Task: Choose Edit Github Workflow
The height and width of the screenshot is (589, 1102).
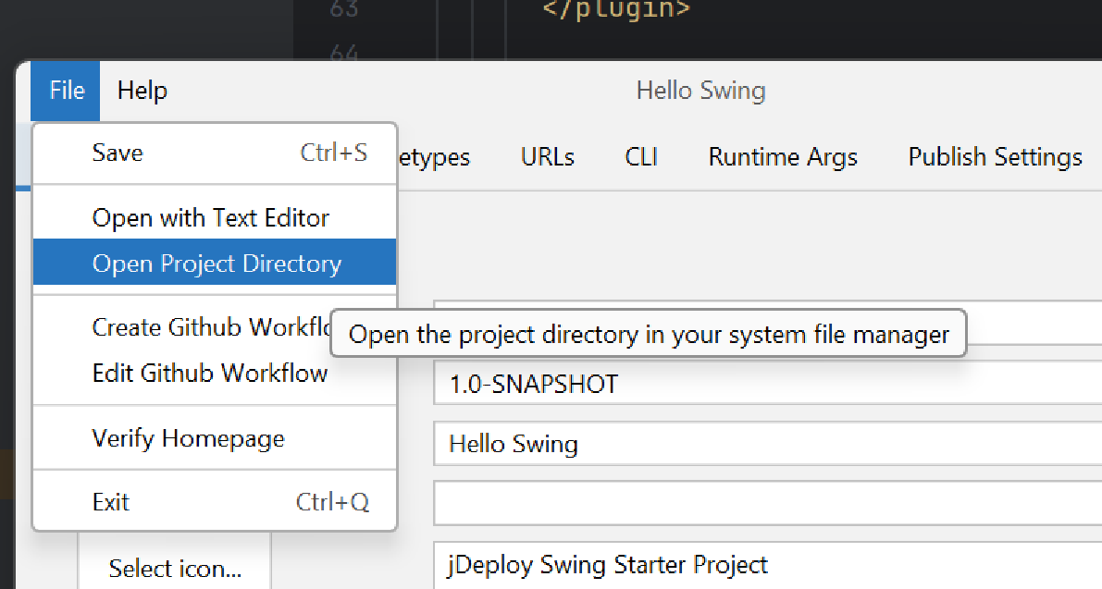Action: [x=209, y=373]
